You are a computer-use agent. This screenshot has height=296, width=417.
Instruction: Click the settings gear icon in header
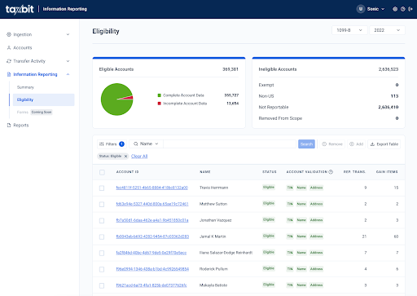(395, 9)
